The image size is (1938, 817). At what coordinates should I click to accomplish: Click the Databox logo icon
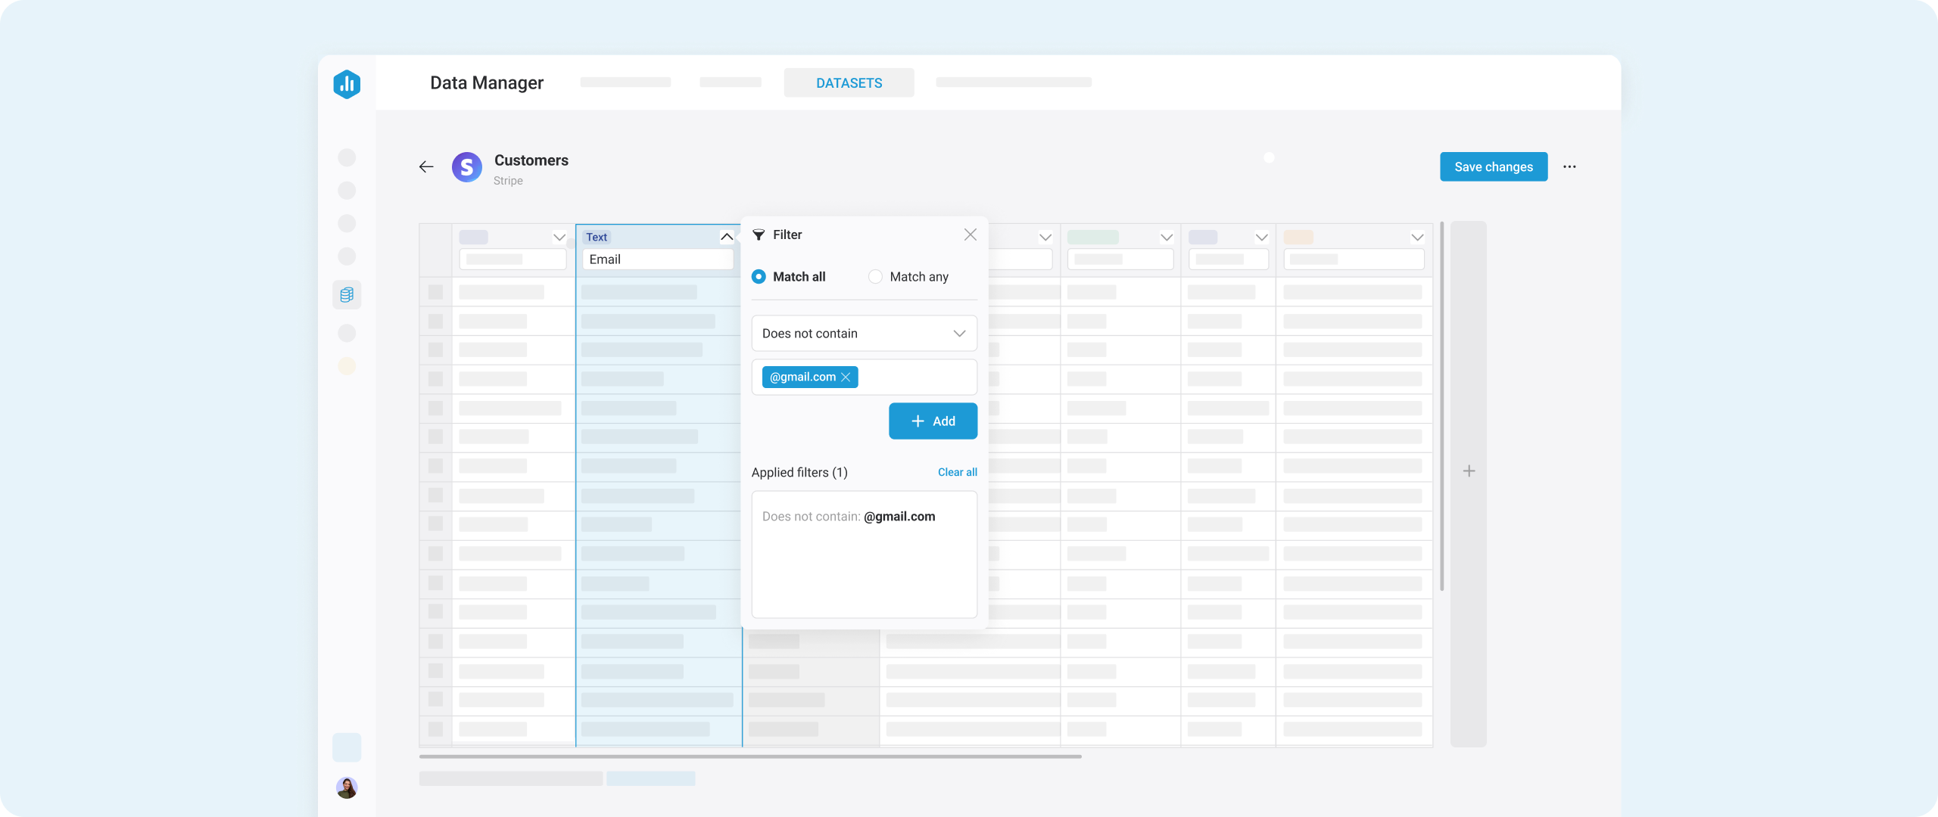point(347,84)
